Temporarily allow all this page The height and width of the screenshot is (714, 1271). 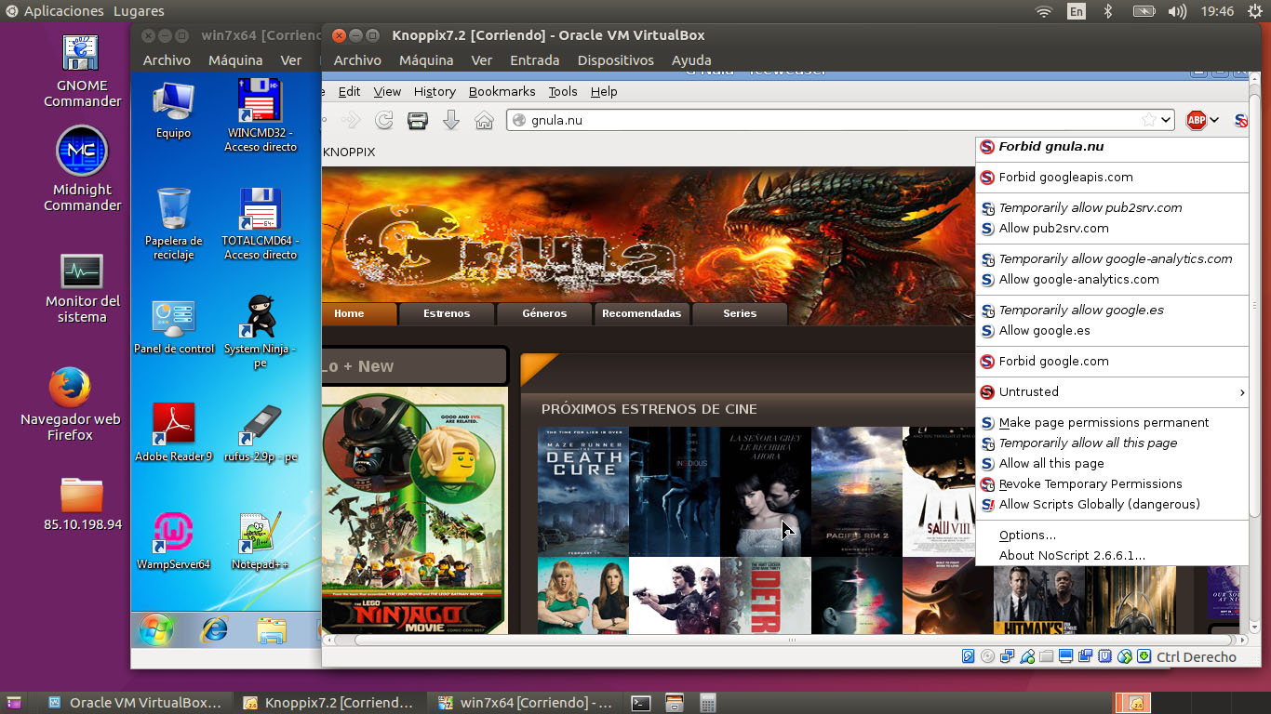[1088, 443]
